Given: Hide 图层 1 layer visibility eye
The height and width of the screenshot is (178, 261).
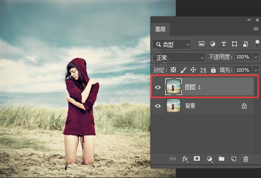Looking at the screenshot, I should click(158, 87).
